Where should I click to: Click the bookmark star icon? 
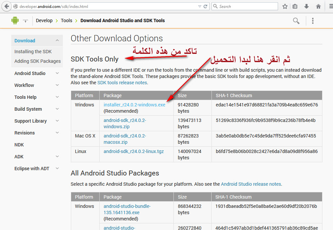[285, 6]
